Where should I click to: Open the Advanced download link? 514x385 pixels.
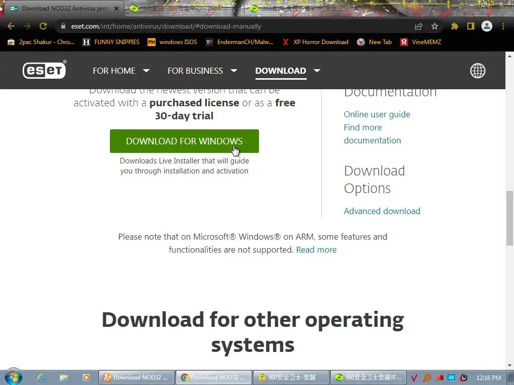pyautogui.click(x=382, y=211)
